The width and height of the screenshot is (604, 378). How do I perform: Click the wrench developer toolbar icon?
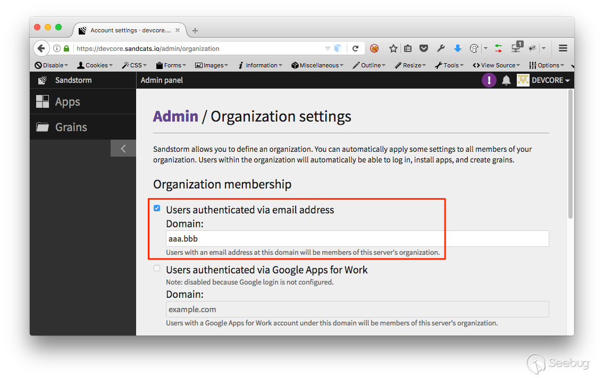click(x=441, y=48)
